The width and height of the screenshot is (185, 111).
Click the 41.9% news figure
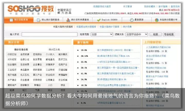[84, 73]
